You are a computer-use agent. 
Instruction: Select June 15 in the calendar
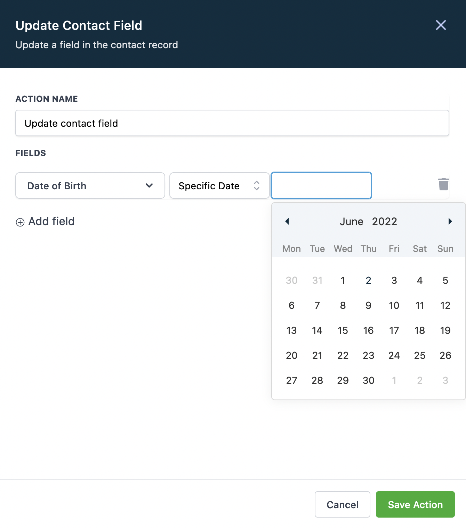343,330
